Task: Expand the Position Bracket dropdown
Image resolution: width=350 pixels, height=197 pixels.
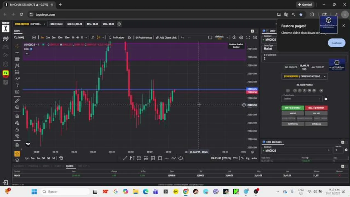Action: point(302,99)
